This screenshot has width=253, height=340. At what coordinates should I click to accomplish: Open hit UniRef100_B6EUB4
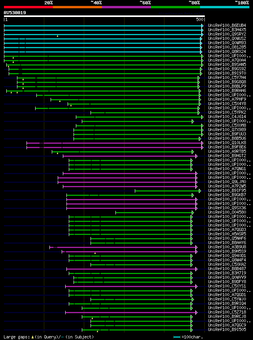tap(227, 26)
